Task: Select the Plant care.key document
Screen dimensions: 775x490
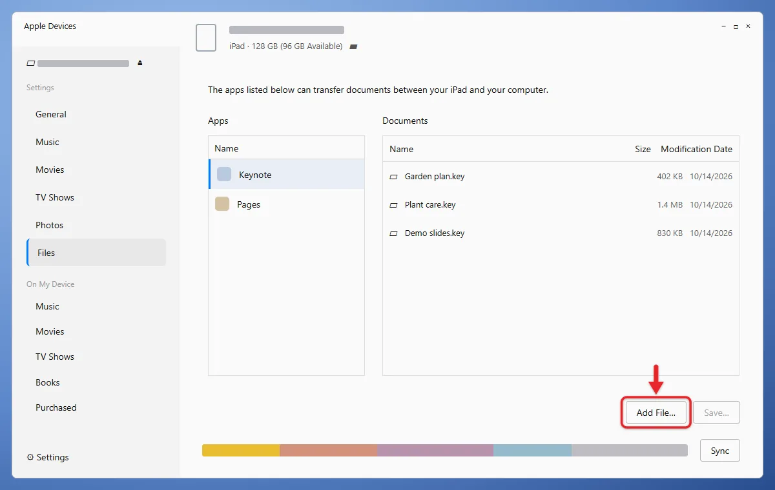Action: coord(561,205)
